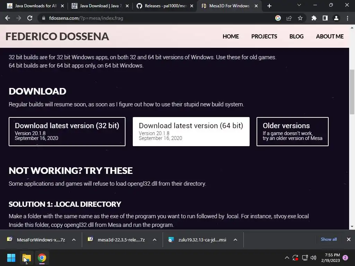Download latest version 32 bit
This screenshot has height=266, width=355.
pos(67,132)
